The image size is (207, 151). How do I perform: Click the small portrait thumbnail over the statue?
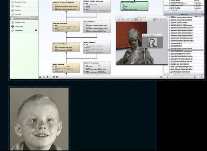coord(152,42)
